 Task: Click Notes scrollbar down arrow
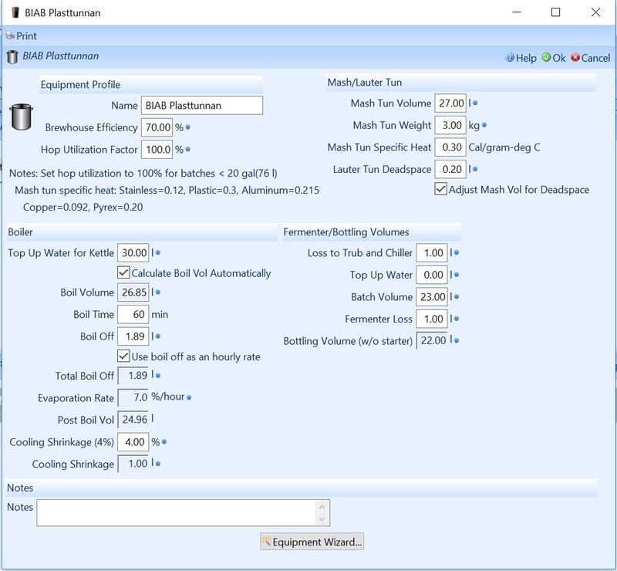click(322, 519)
